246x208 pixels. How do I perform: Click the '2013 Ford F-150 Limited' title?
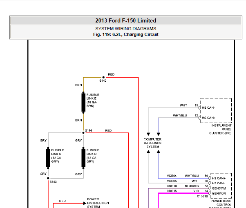tap(126, 20)
